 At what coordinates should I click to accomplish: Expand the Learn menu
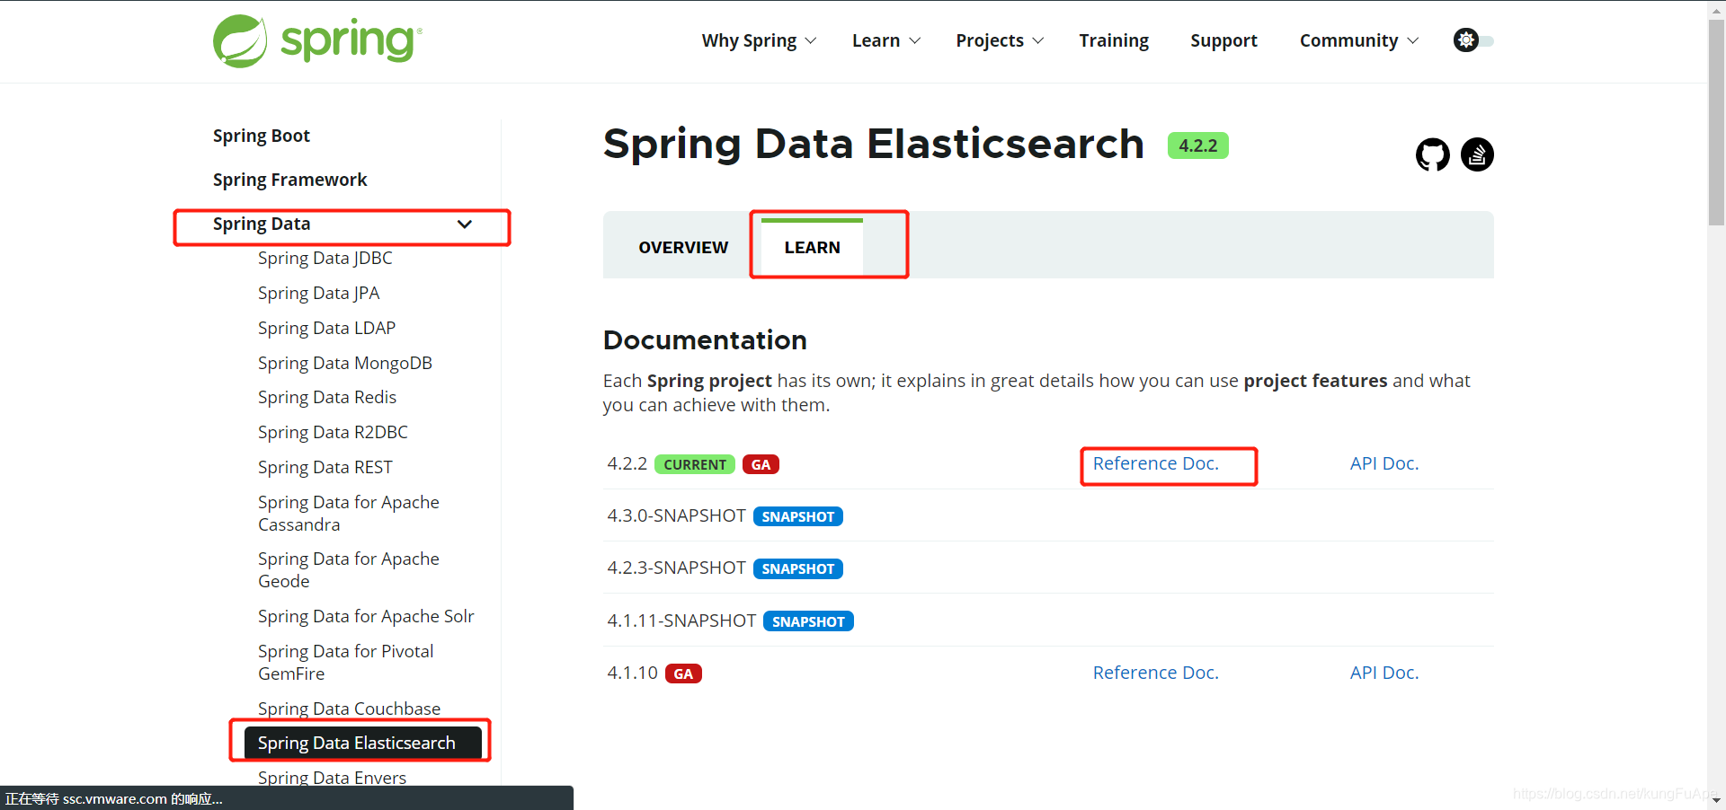(886, 40)
